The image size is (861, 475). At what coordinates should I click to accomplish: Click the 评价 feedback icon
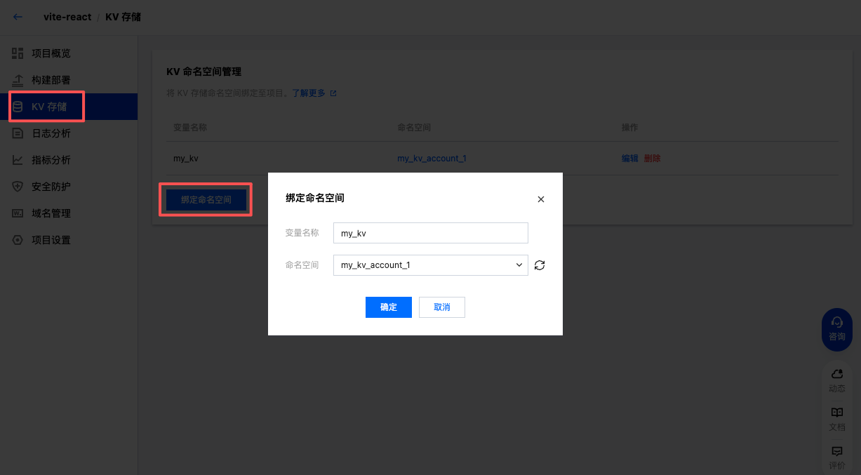[836, 452]
